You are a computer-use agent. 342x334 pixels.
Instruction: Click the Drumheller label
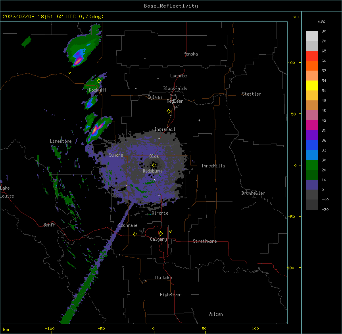[x=253, y=193]
